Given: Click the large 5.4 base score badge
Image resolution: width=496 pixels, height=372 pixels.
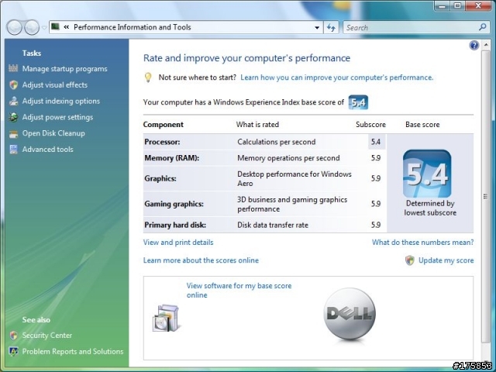Looking at the screenshot, I should [427, 174].
